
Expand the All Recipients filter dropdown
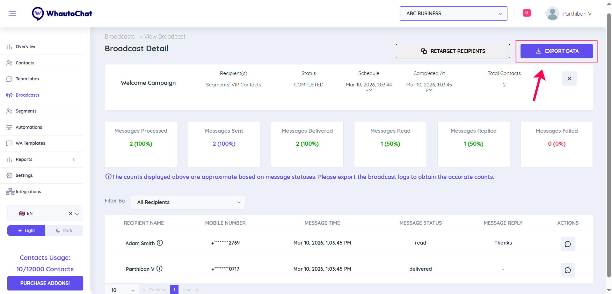(x=188, y=202)
